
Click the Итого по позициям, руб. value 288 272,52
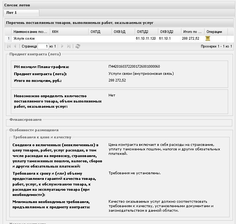coord(117,80)
